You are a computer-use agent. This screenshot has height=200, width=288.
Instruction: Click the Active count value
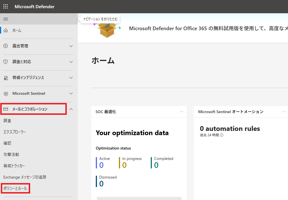click(101, 165)
